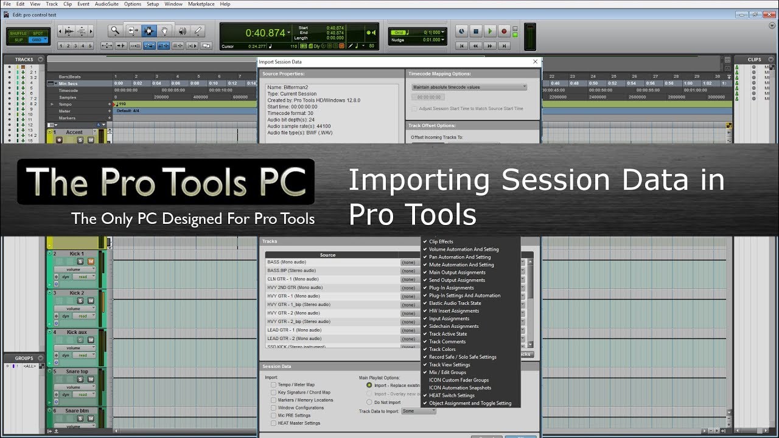This screenshot has width=779, height=438.
Task: Select the Zoomer tool in the toolbar
Action: coord(116,30)
